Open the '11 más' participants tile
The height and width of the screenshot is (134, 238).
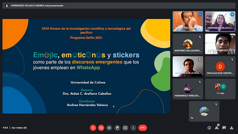point(220,89)
